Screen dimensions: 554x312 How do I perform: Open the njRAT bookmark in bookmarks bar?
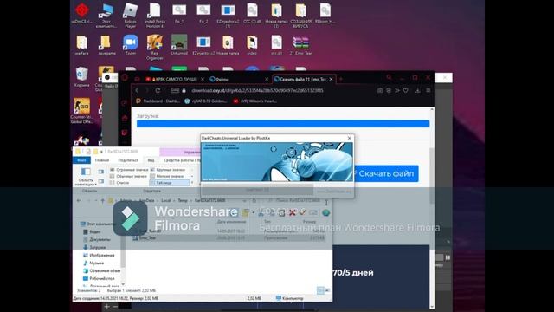[x=206, y=101]
